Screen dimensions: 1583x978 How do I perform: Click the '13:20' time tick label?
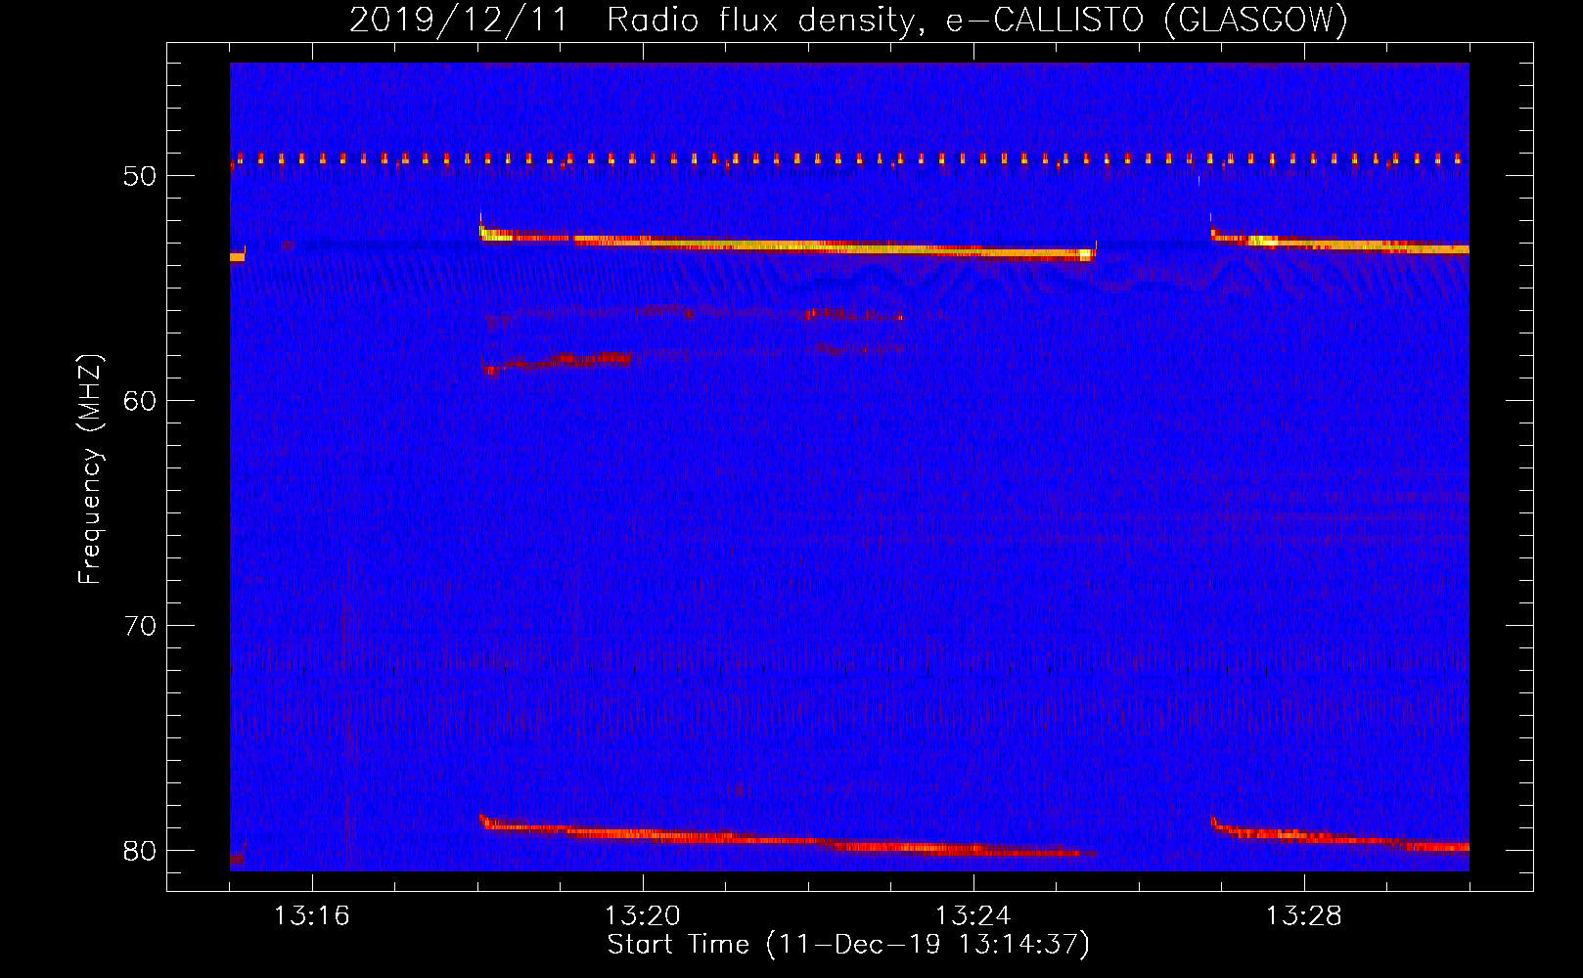643,916
